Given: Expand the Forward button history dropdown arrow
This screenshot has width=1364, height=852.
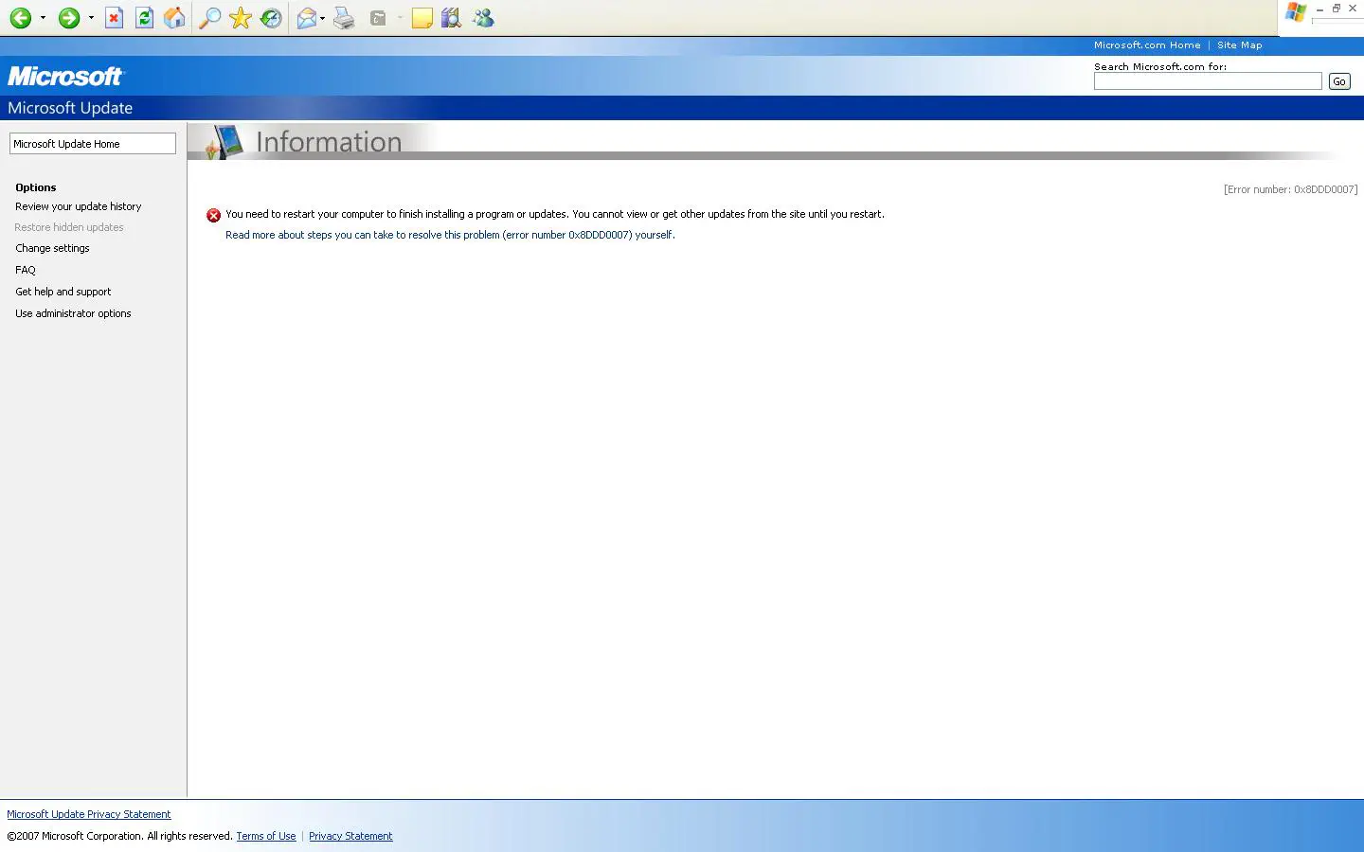Looking at the screenshot, I should pos(91,18).
